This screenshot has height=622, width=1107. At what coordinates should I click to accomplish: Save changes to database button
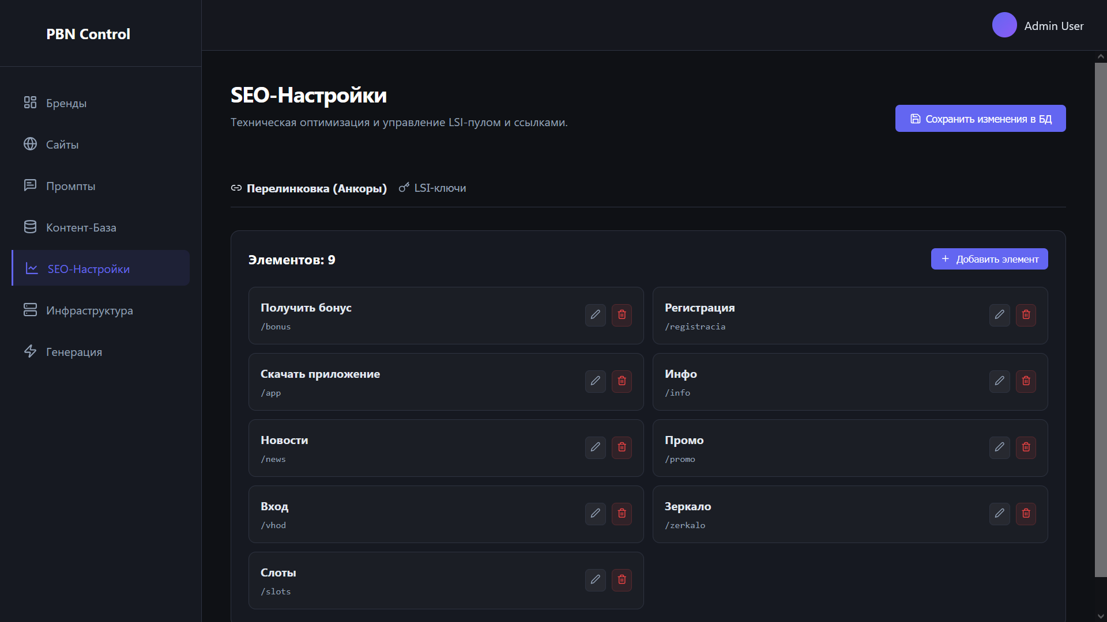[980, 119]
